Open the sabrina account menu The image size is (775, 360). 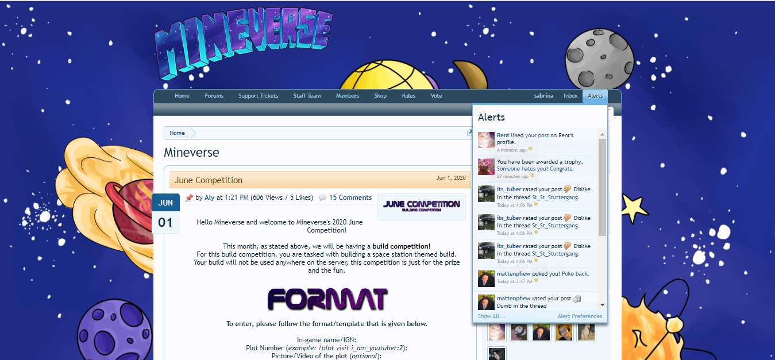[543, 96]
